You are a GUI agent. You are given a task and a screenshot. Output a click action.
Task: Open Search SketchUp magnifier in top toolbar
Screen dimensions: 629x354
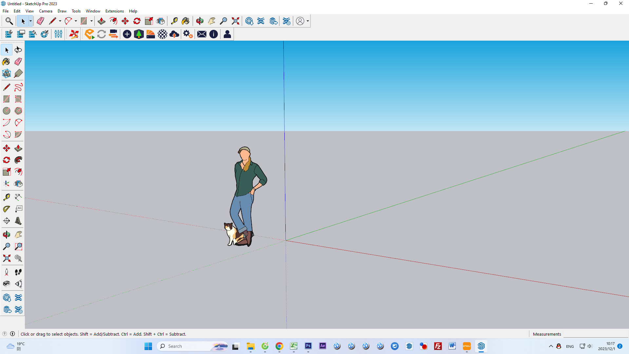[9, 21]
